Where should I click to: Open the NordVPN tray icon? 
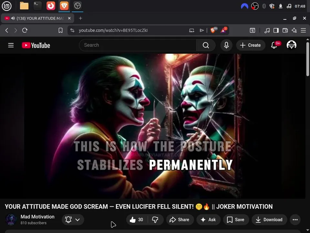244,6
